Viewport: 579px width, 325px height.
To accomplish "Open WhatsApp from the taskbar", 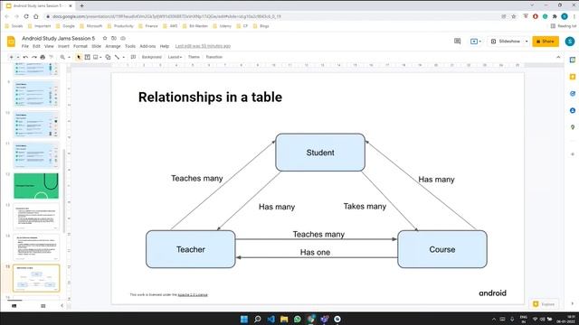I will pos(298,319).
